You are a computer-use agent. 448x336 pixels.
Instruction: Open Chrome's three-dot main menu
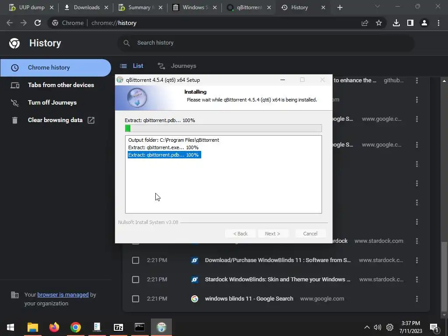[438, 23]
